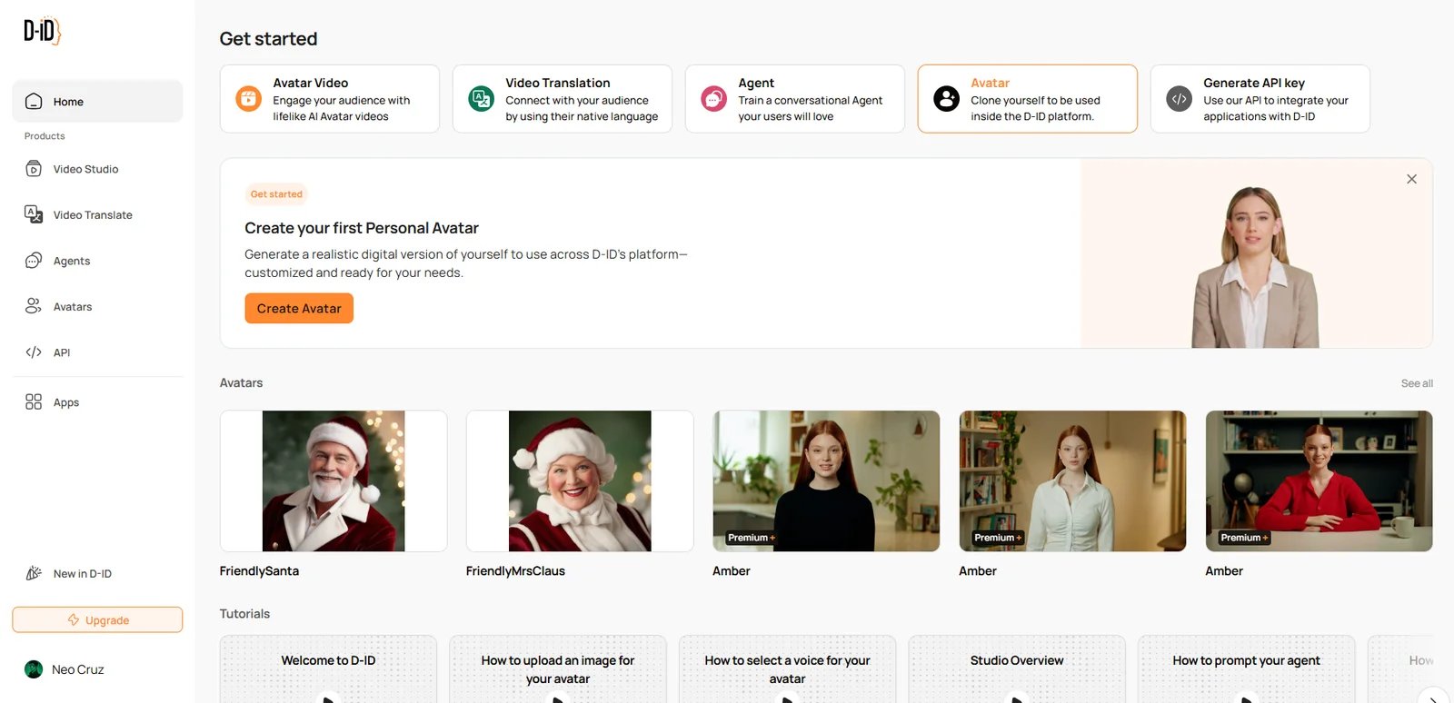Screen dimensions: 1454x703
Task: Click the D-ID logo
Action: point(42,31)
